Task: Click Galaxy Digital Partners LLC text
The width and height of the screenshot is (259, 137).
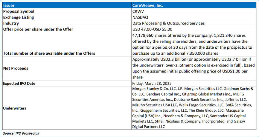Action: click(x=149, y=127)
